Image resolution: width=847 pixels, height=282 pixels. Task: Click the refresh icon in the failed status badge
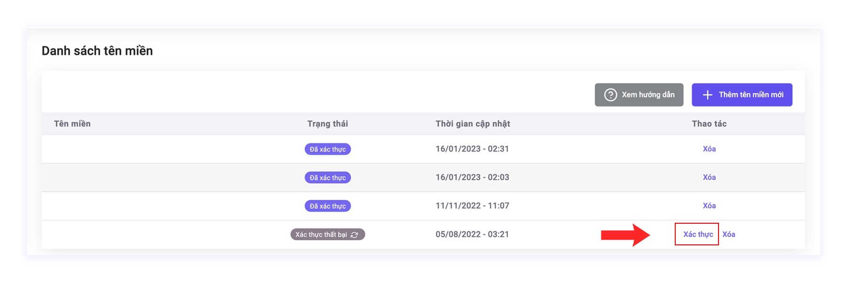click(x=355, y=235)
